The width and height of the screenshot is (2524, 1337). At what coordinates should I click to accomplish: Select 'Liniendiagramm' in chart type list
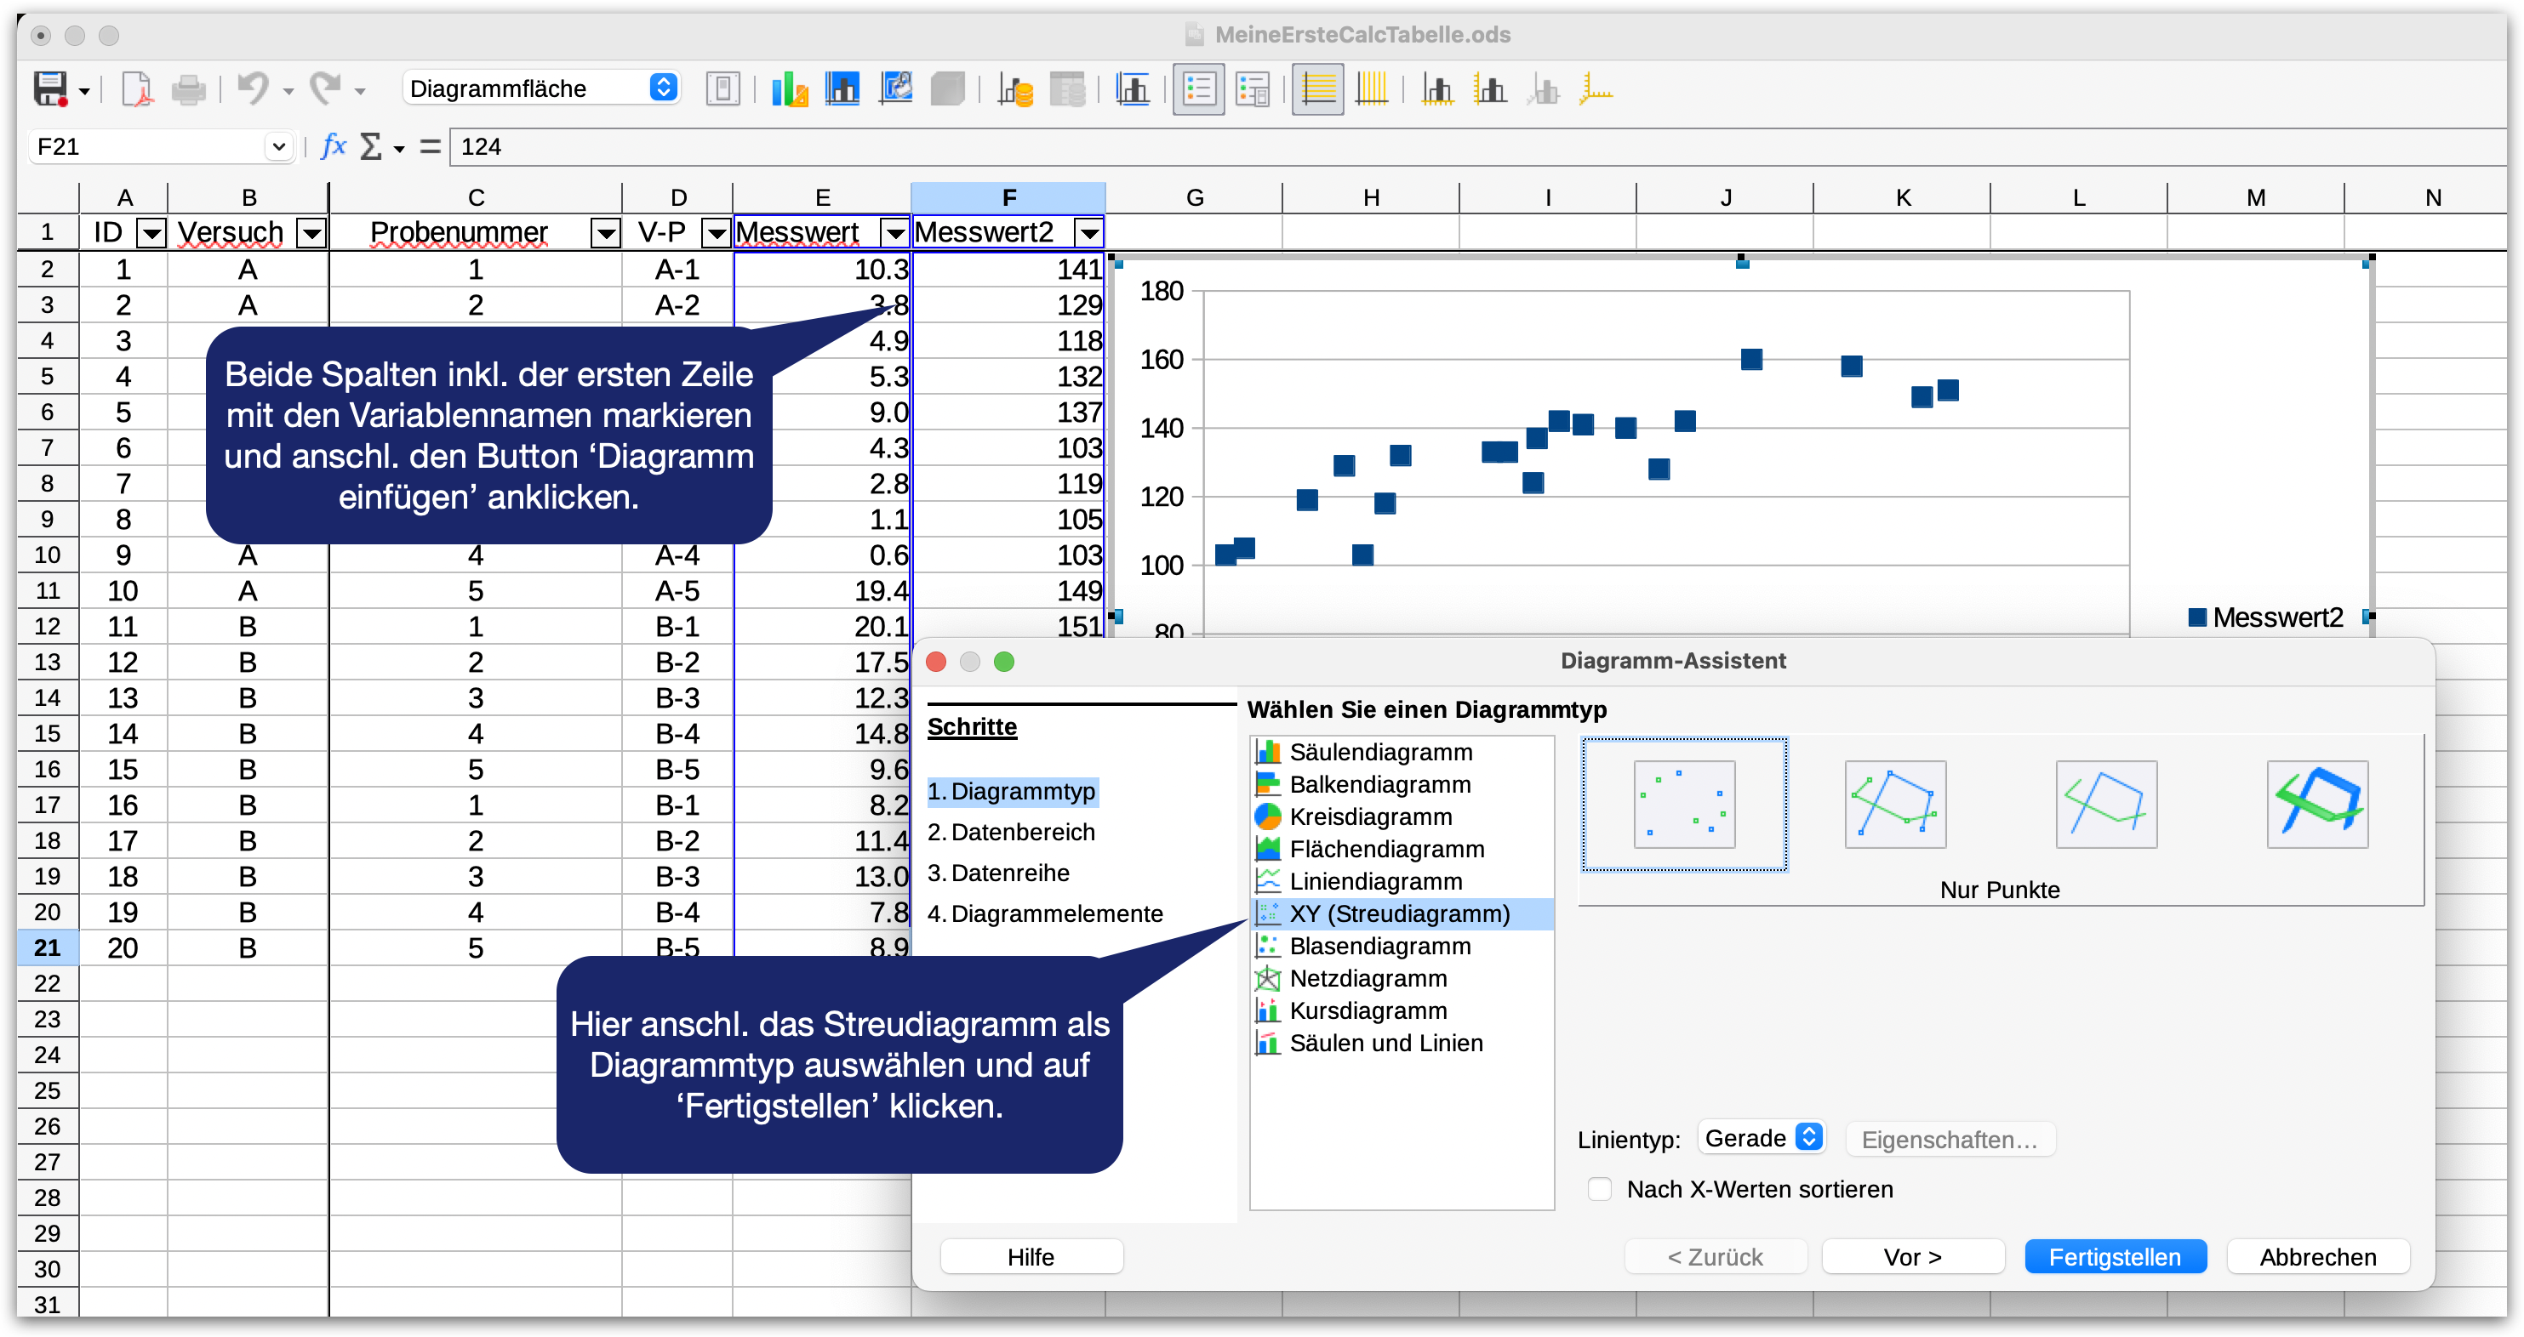pyautogui.click(x=1374, y=881)
